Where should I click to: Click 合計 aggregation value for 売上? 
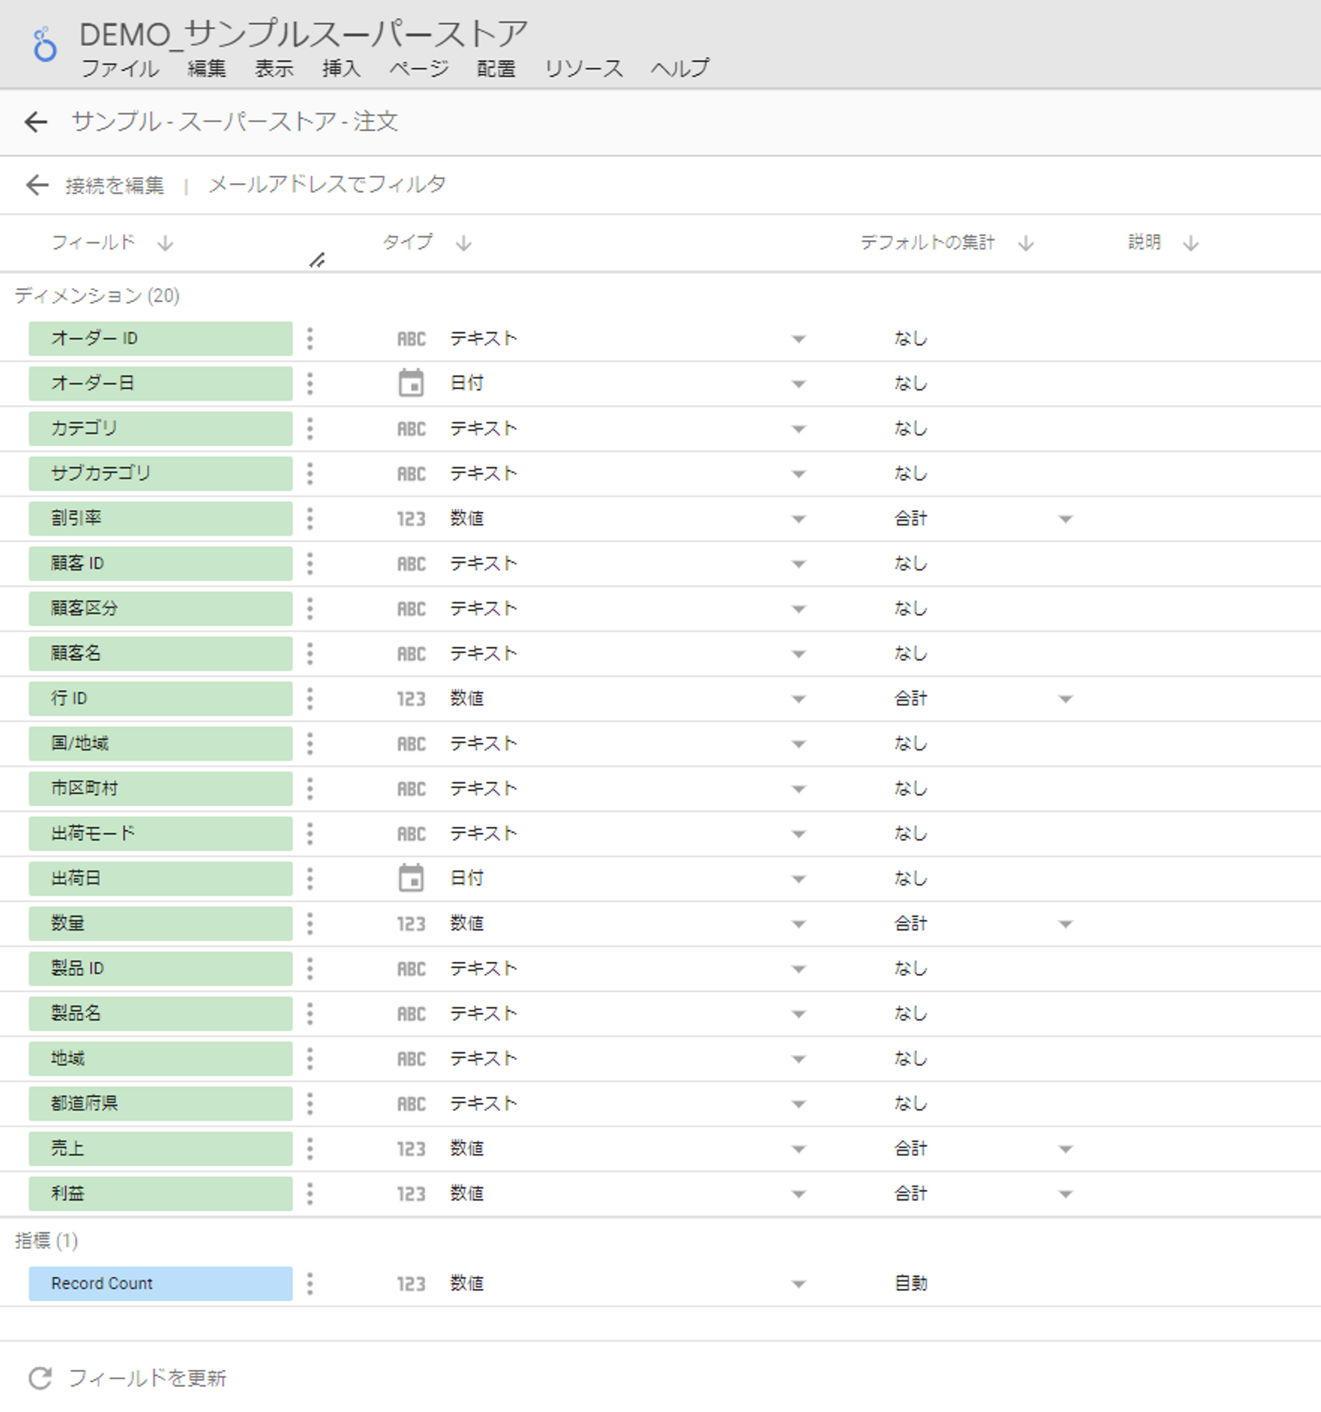pyautogui.click(x=911, y=1149)
